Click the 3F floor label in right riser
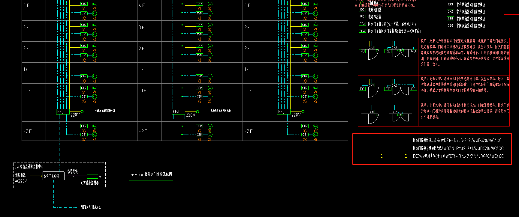The height and width of the screenshot is (217, 519). point(247,27)
